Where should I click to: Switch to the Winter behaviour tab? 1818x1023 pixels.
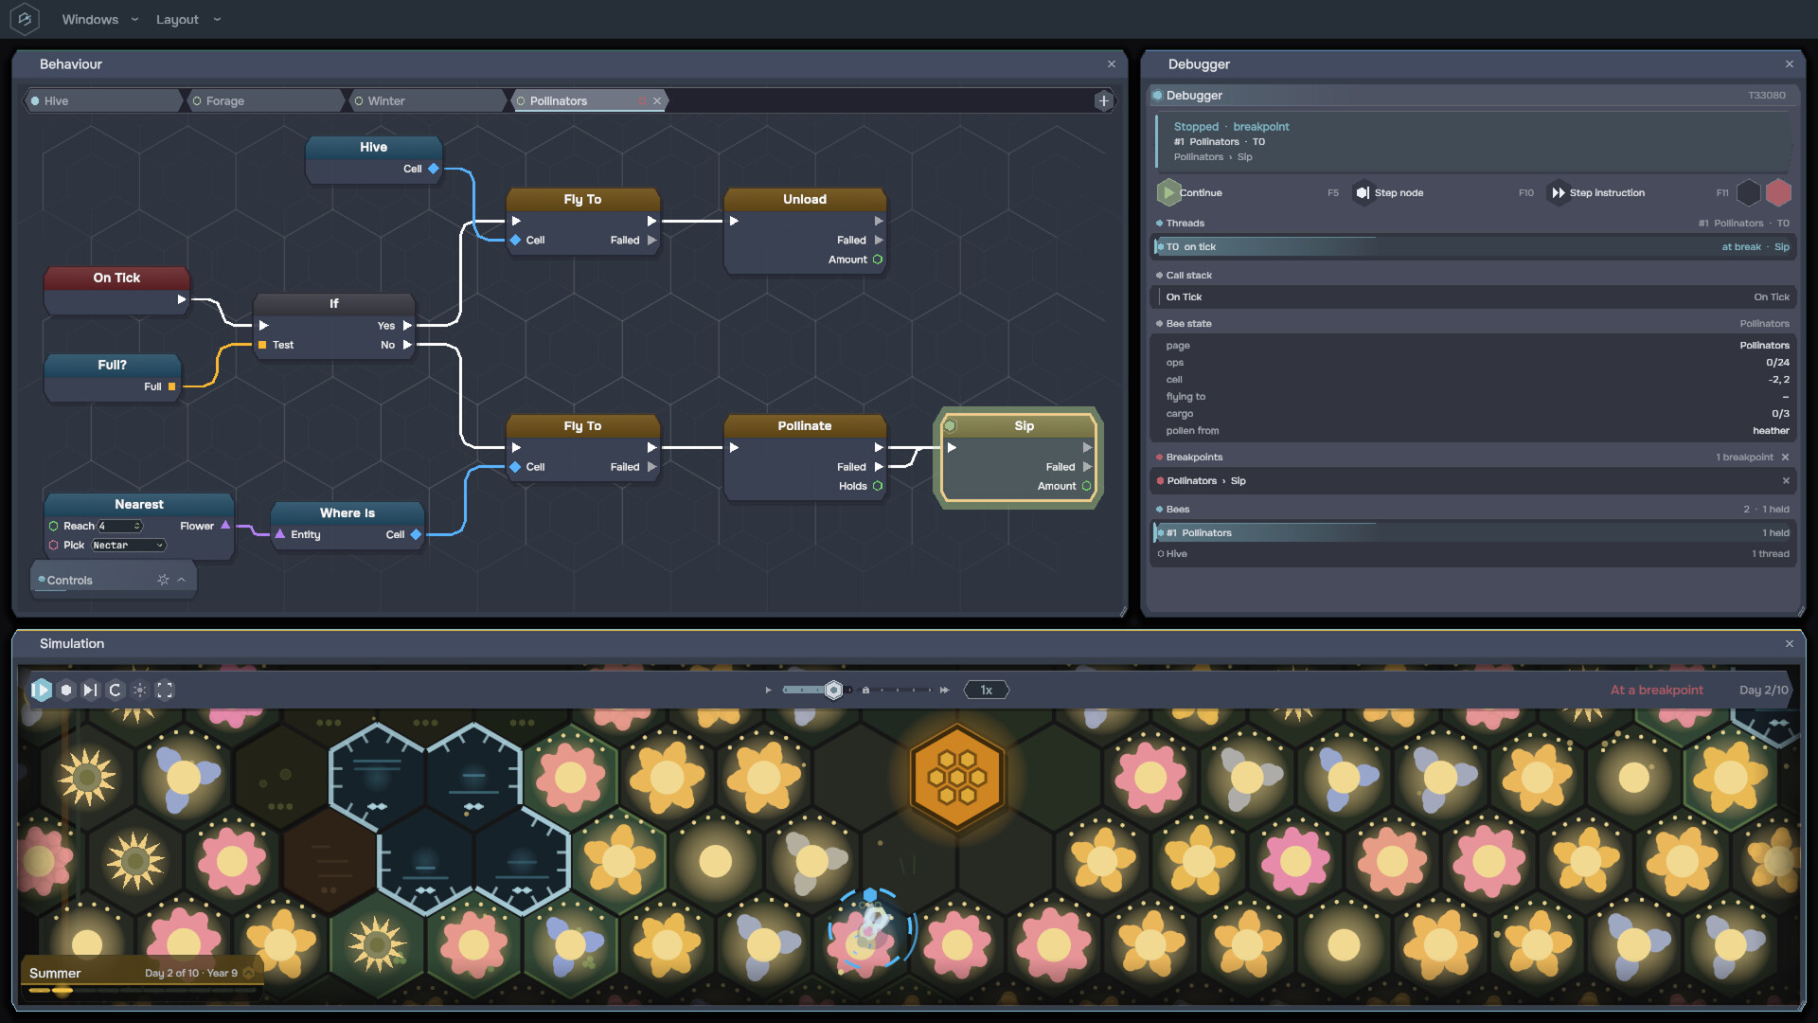coord(428,100)
